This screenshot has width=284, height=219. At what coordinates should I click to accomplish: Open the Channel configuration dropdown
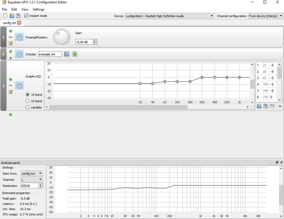[265, 16]
